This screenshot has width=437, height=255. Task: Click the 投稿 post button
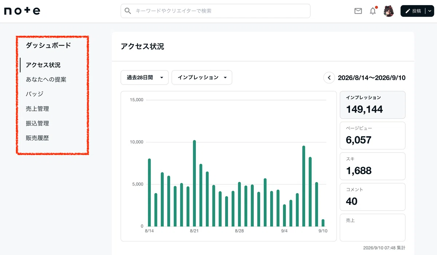click(x=413, y=11)
